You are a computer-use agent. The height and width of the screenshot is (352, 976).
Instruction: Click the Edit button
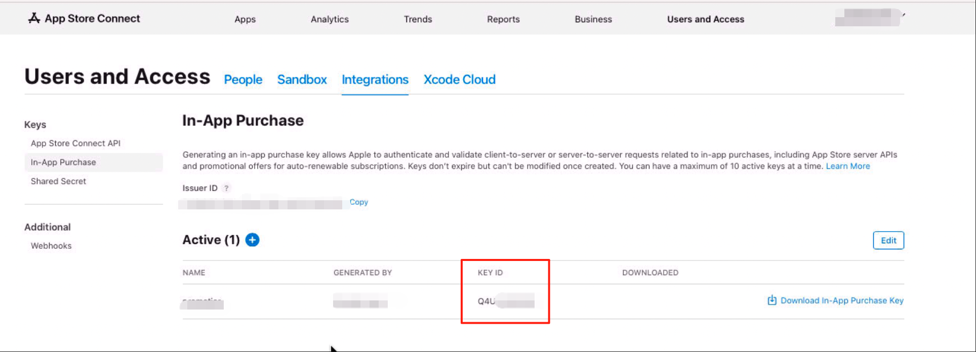(x=888, y=240)
